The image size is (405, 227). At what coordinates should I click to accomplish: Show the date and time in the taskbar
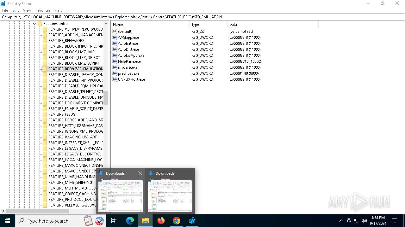click(378, 221)
